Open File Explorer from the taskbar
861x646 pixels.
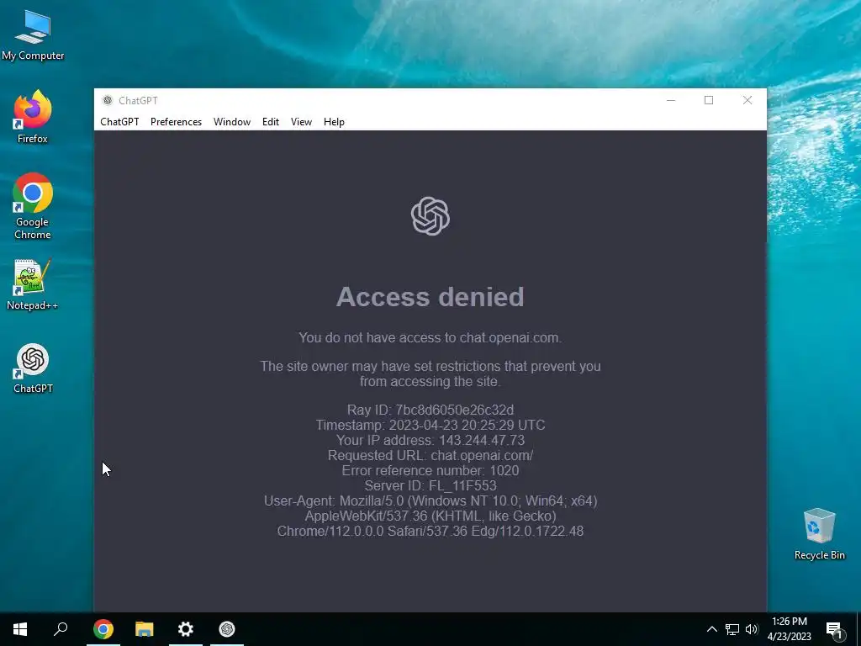(145, 629)
